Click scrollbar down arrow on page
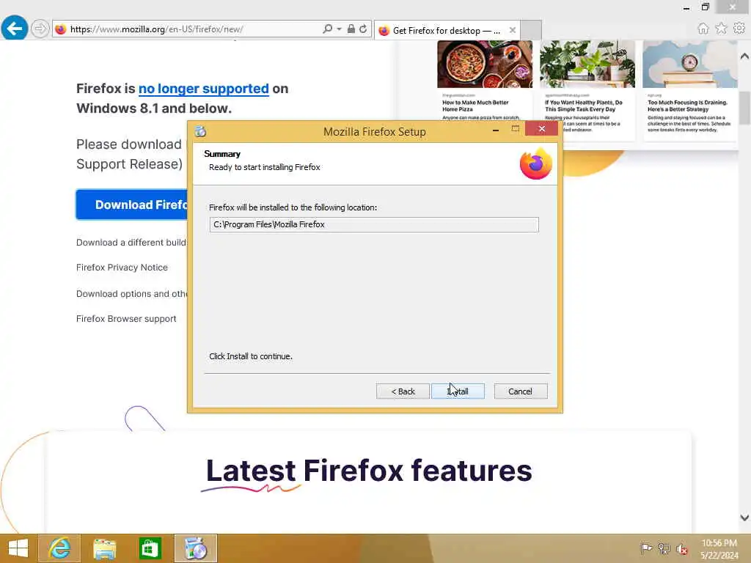 (744, 518)
